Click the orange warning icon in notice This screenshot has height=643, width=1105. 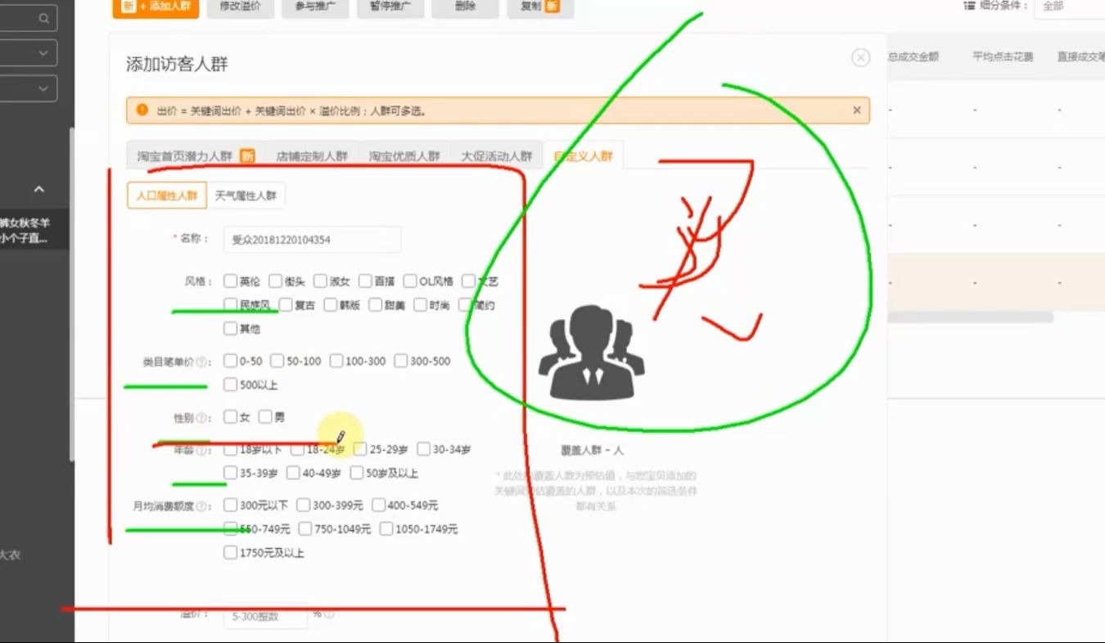(142, 110)
